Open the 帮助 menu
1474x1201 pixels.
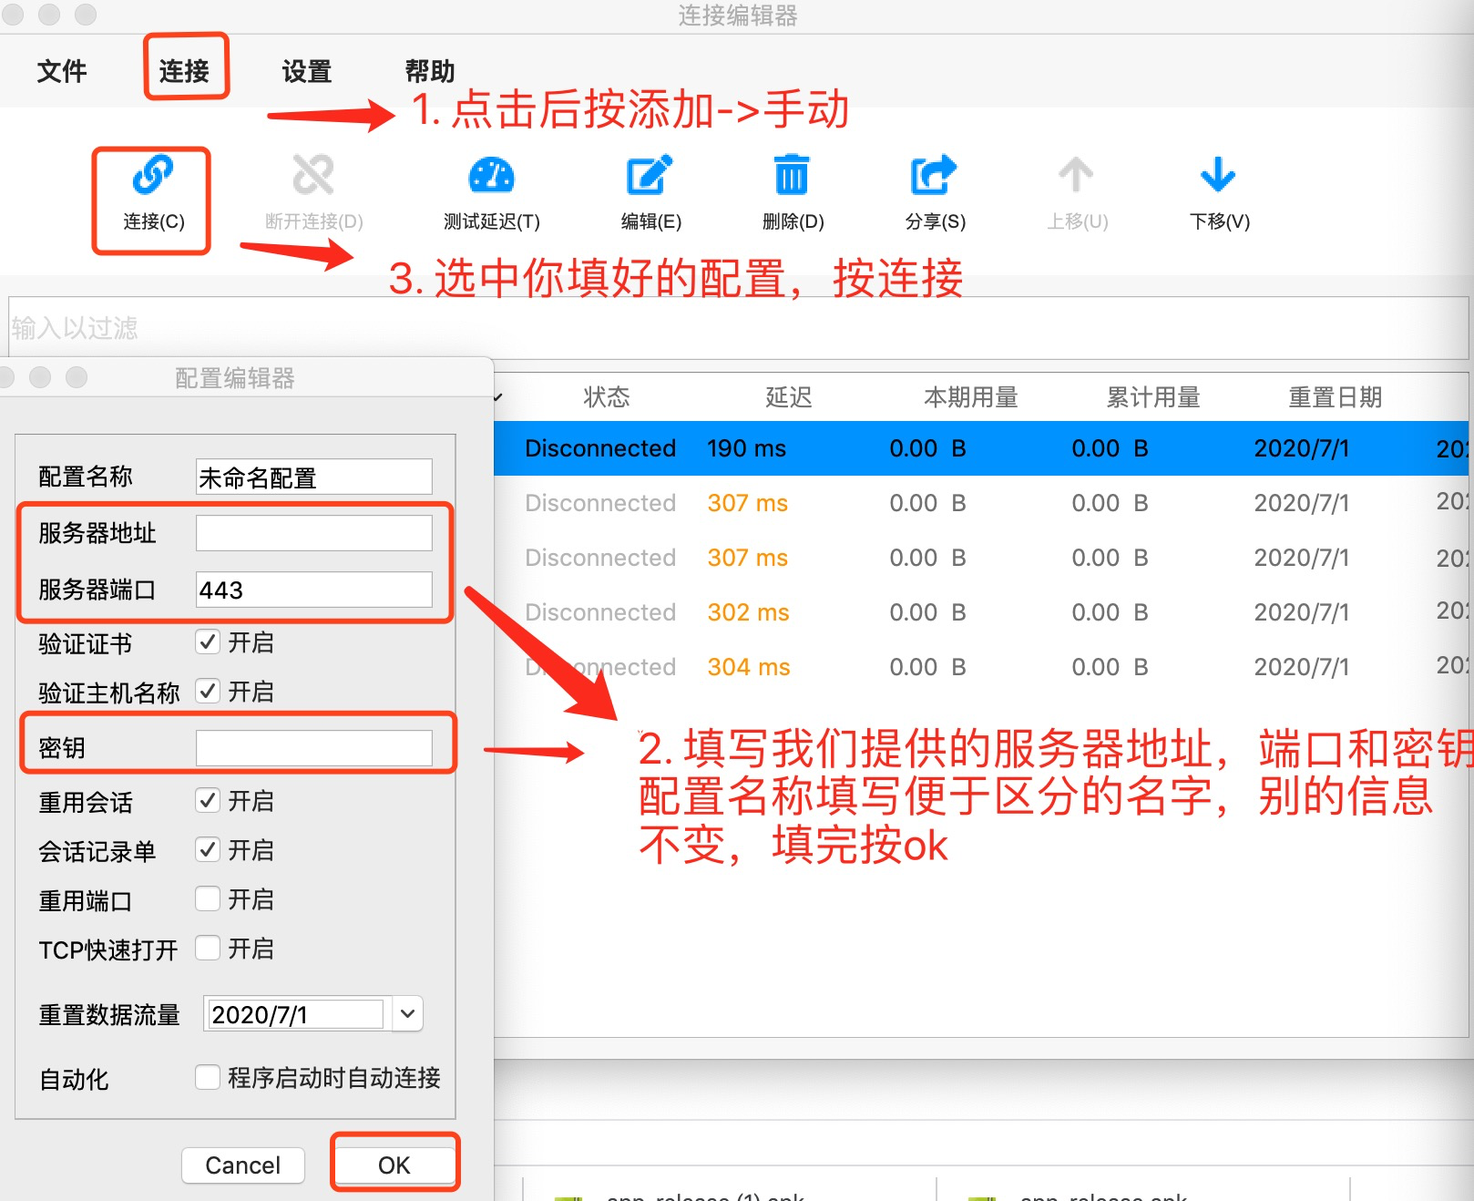click(x=429, y=71)
